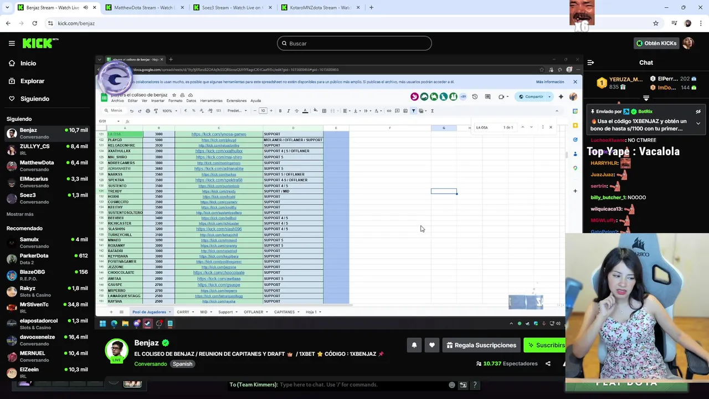Viewport: 709px width, 399px height.
Task: Open ElMacarius channel in sidebar
Action: [47, 182]
